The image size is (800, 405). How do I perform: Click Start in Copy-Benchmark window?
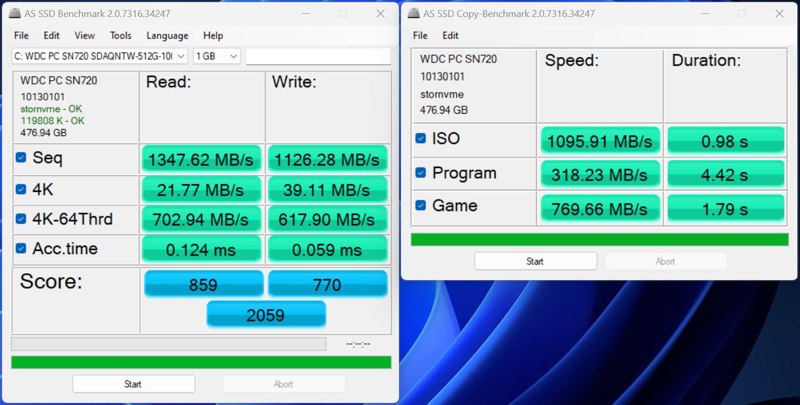(536, 261)
